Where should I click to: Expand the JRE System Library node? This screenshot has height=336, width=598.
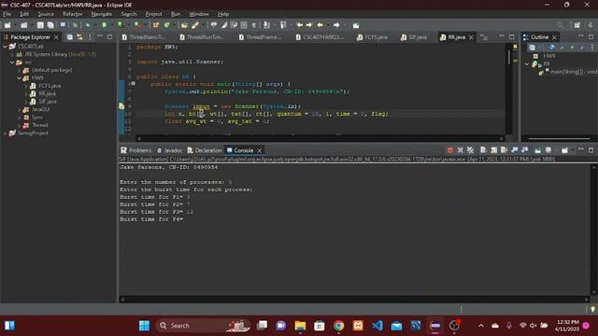click(12, 54)
